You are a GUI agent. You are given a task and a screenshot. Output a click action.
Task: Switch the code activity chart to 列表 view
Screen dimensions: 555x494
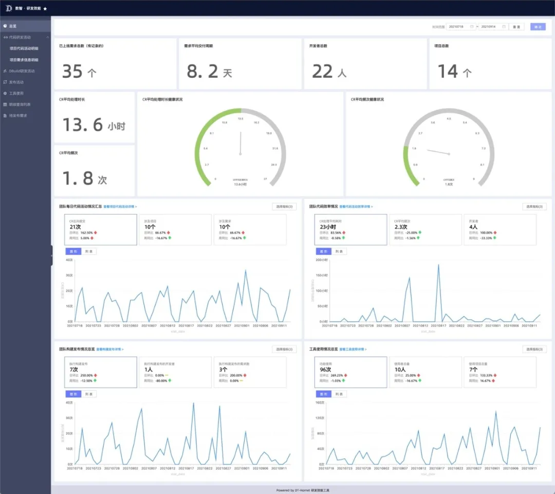[x=89, y=251]
